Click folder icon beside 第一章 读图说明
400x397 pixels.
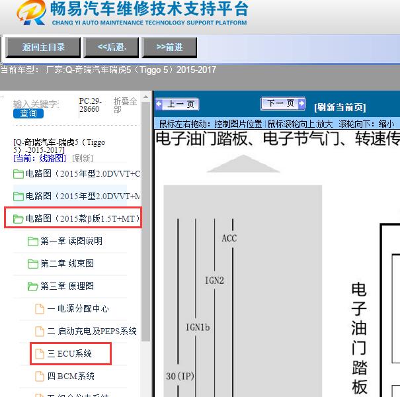point(33,242)
